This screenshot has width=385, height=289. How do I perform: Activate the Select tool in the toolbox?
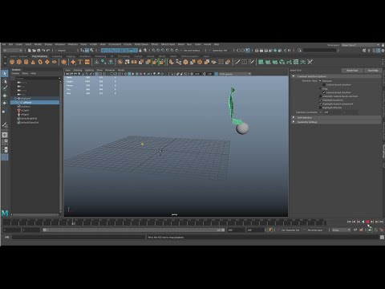5,73
